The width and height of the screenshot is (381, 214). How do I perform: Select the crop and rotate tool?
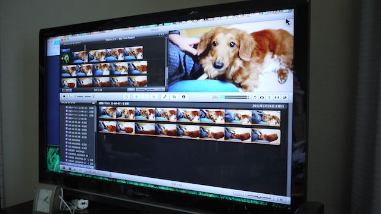[174, 97]
